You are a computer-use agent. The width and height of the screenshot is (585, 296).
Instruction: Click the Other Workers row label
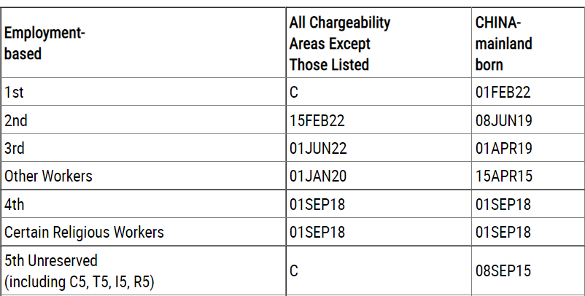[48, 176]
